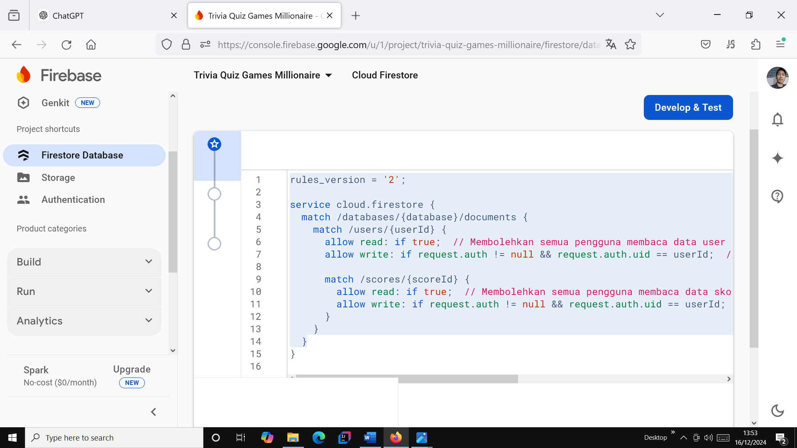Screen dimensions: 797x448
Task: Open the user account avatar
Action: pos(777,78)
